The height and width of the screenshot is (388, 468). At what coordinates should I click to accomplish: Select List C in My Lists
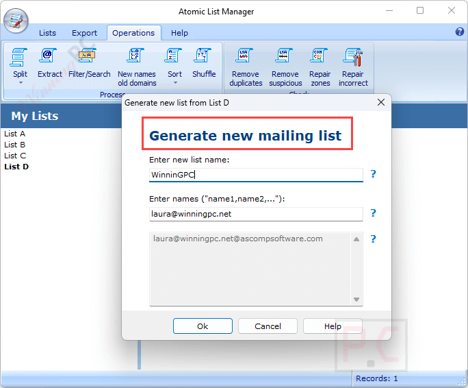pos(15,156)
